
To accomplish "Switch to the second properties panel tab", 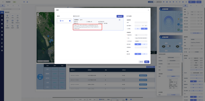I will click(191, 5).
